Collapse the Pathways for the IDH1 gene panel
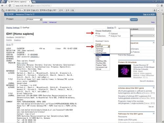Image resolution: width=164 pixels, height=123 pixels. (154, 113)
